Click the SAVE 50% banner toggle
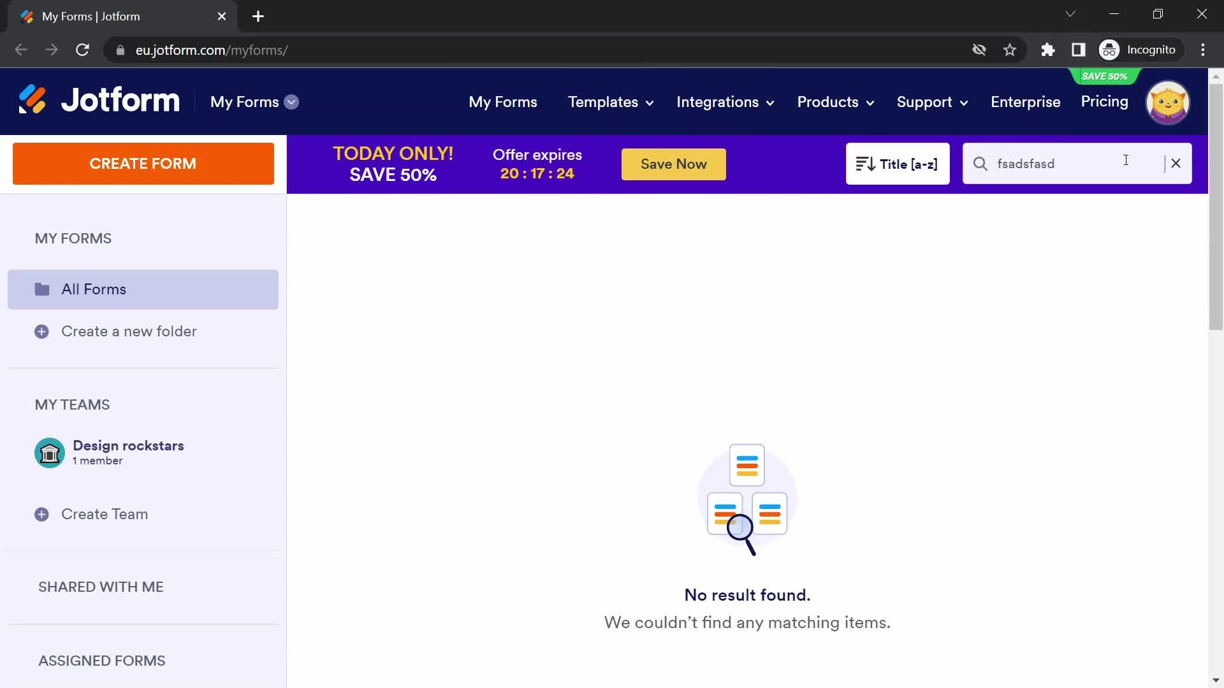This screenshot has height=688, width=1224. [x=1104, y=76]
